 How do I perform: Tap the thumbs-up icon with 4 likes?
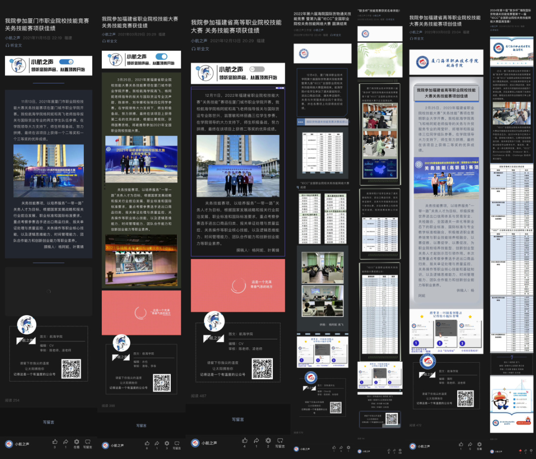tap(245, 440)
